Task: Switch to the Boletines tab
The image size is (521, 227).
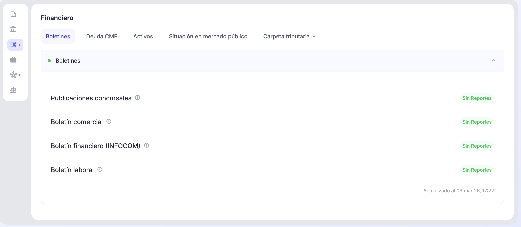Action: (58, 36)
